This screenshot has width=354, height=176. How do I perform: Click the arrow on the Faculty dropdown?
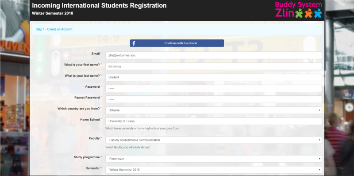[319, 140]
